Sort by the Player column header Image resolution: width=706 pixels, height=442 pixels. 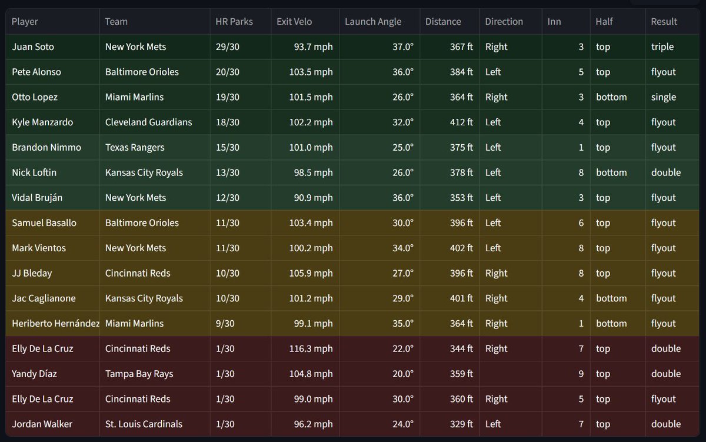click(52, 21)
